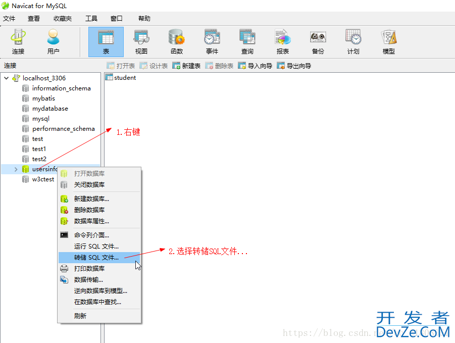Select the mybatis database in tree
This screenshot has height=343, width=455.
tap(43, 99)
